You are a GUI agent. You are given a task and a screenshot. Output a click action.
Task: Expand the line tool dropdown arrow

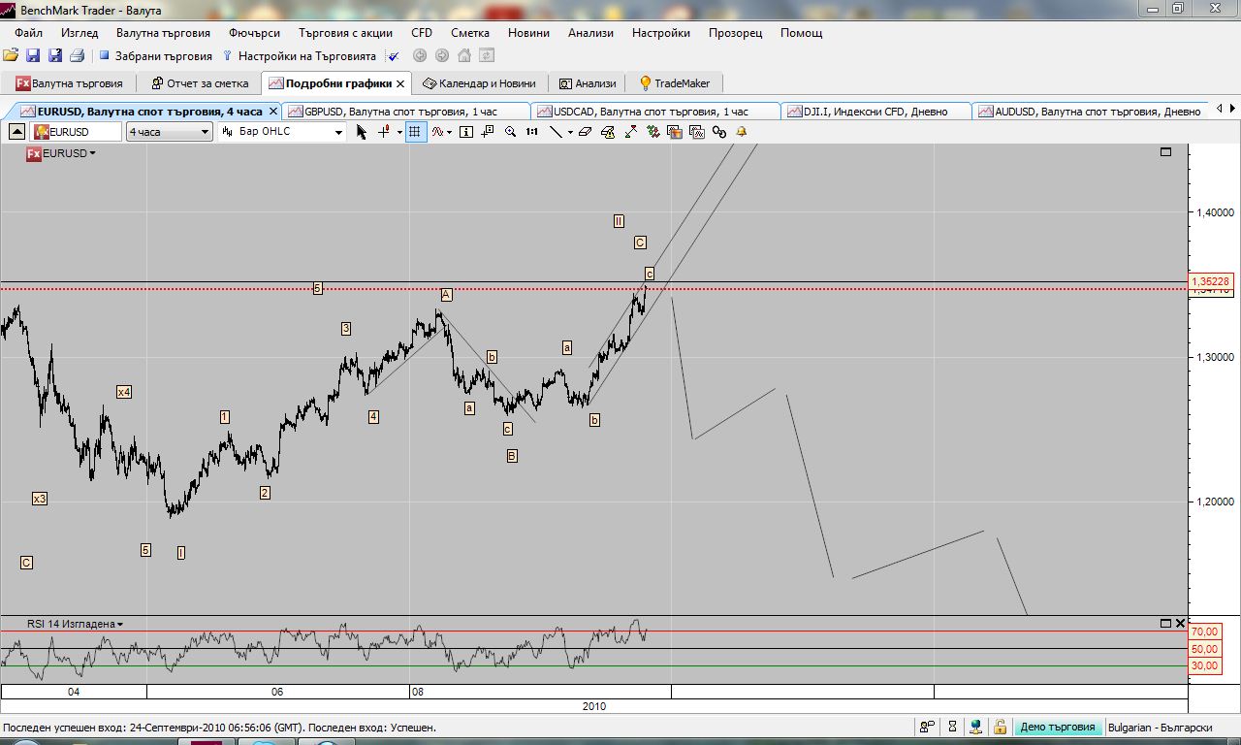(x=570, y=132)
